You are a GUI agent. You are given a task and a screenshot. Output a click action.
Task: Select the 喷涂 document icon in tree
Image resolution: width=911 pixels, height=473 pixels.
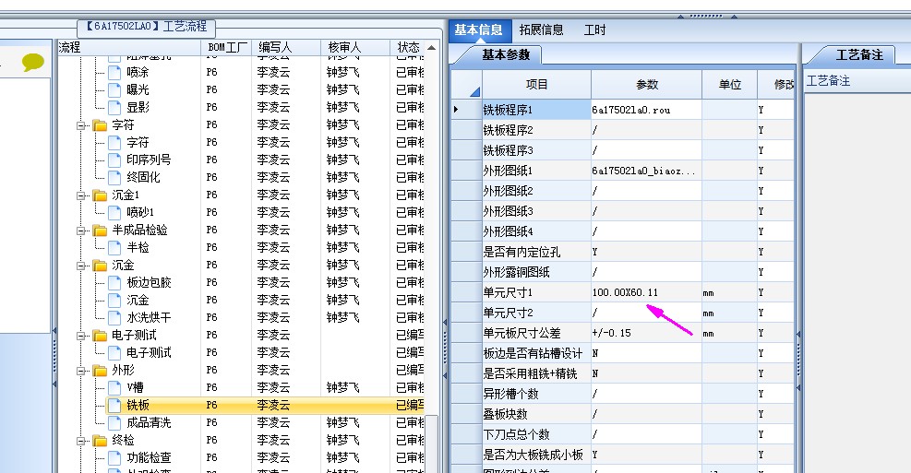pos(114,72)
